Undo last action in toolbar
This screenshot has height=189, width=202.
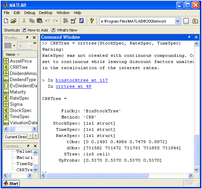pyautogui.click(x=48, y=21)
